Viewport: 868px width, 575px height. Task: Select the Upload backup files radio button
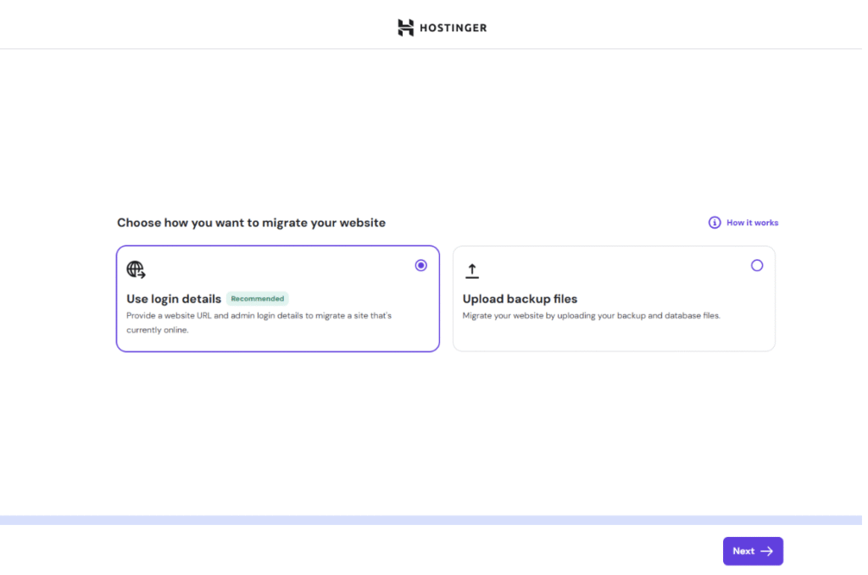(x=757, y=265)
